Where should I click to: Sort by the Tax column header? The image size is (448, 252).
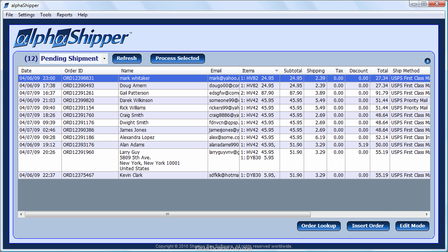336,70
